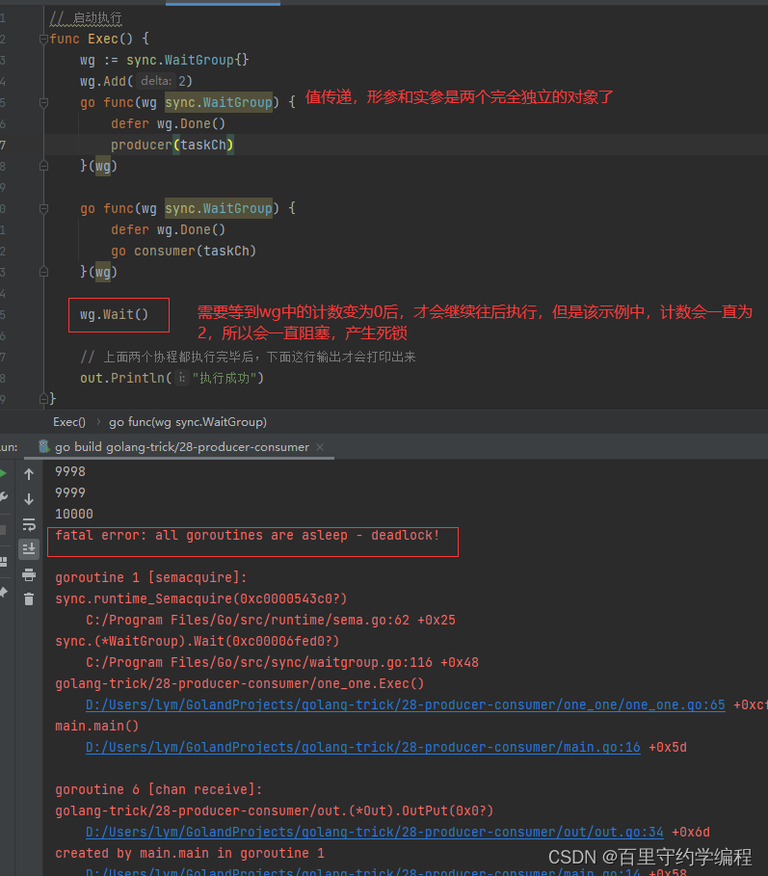Click the fold end marker after go consumer(taskCh)
Viewport: 768px width, 876px height.
[43, 272]
